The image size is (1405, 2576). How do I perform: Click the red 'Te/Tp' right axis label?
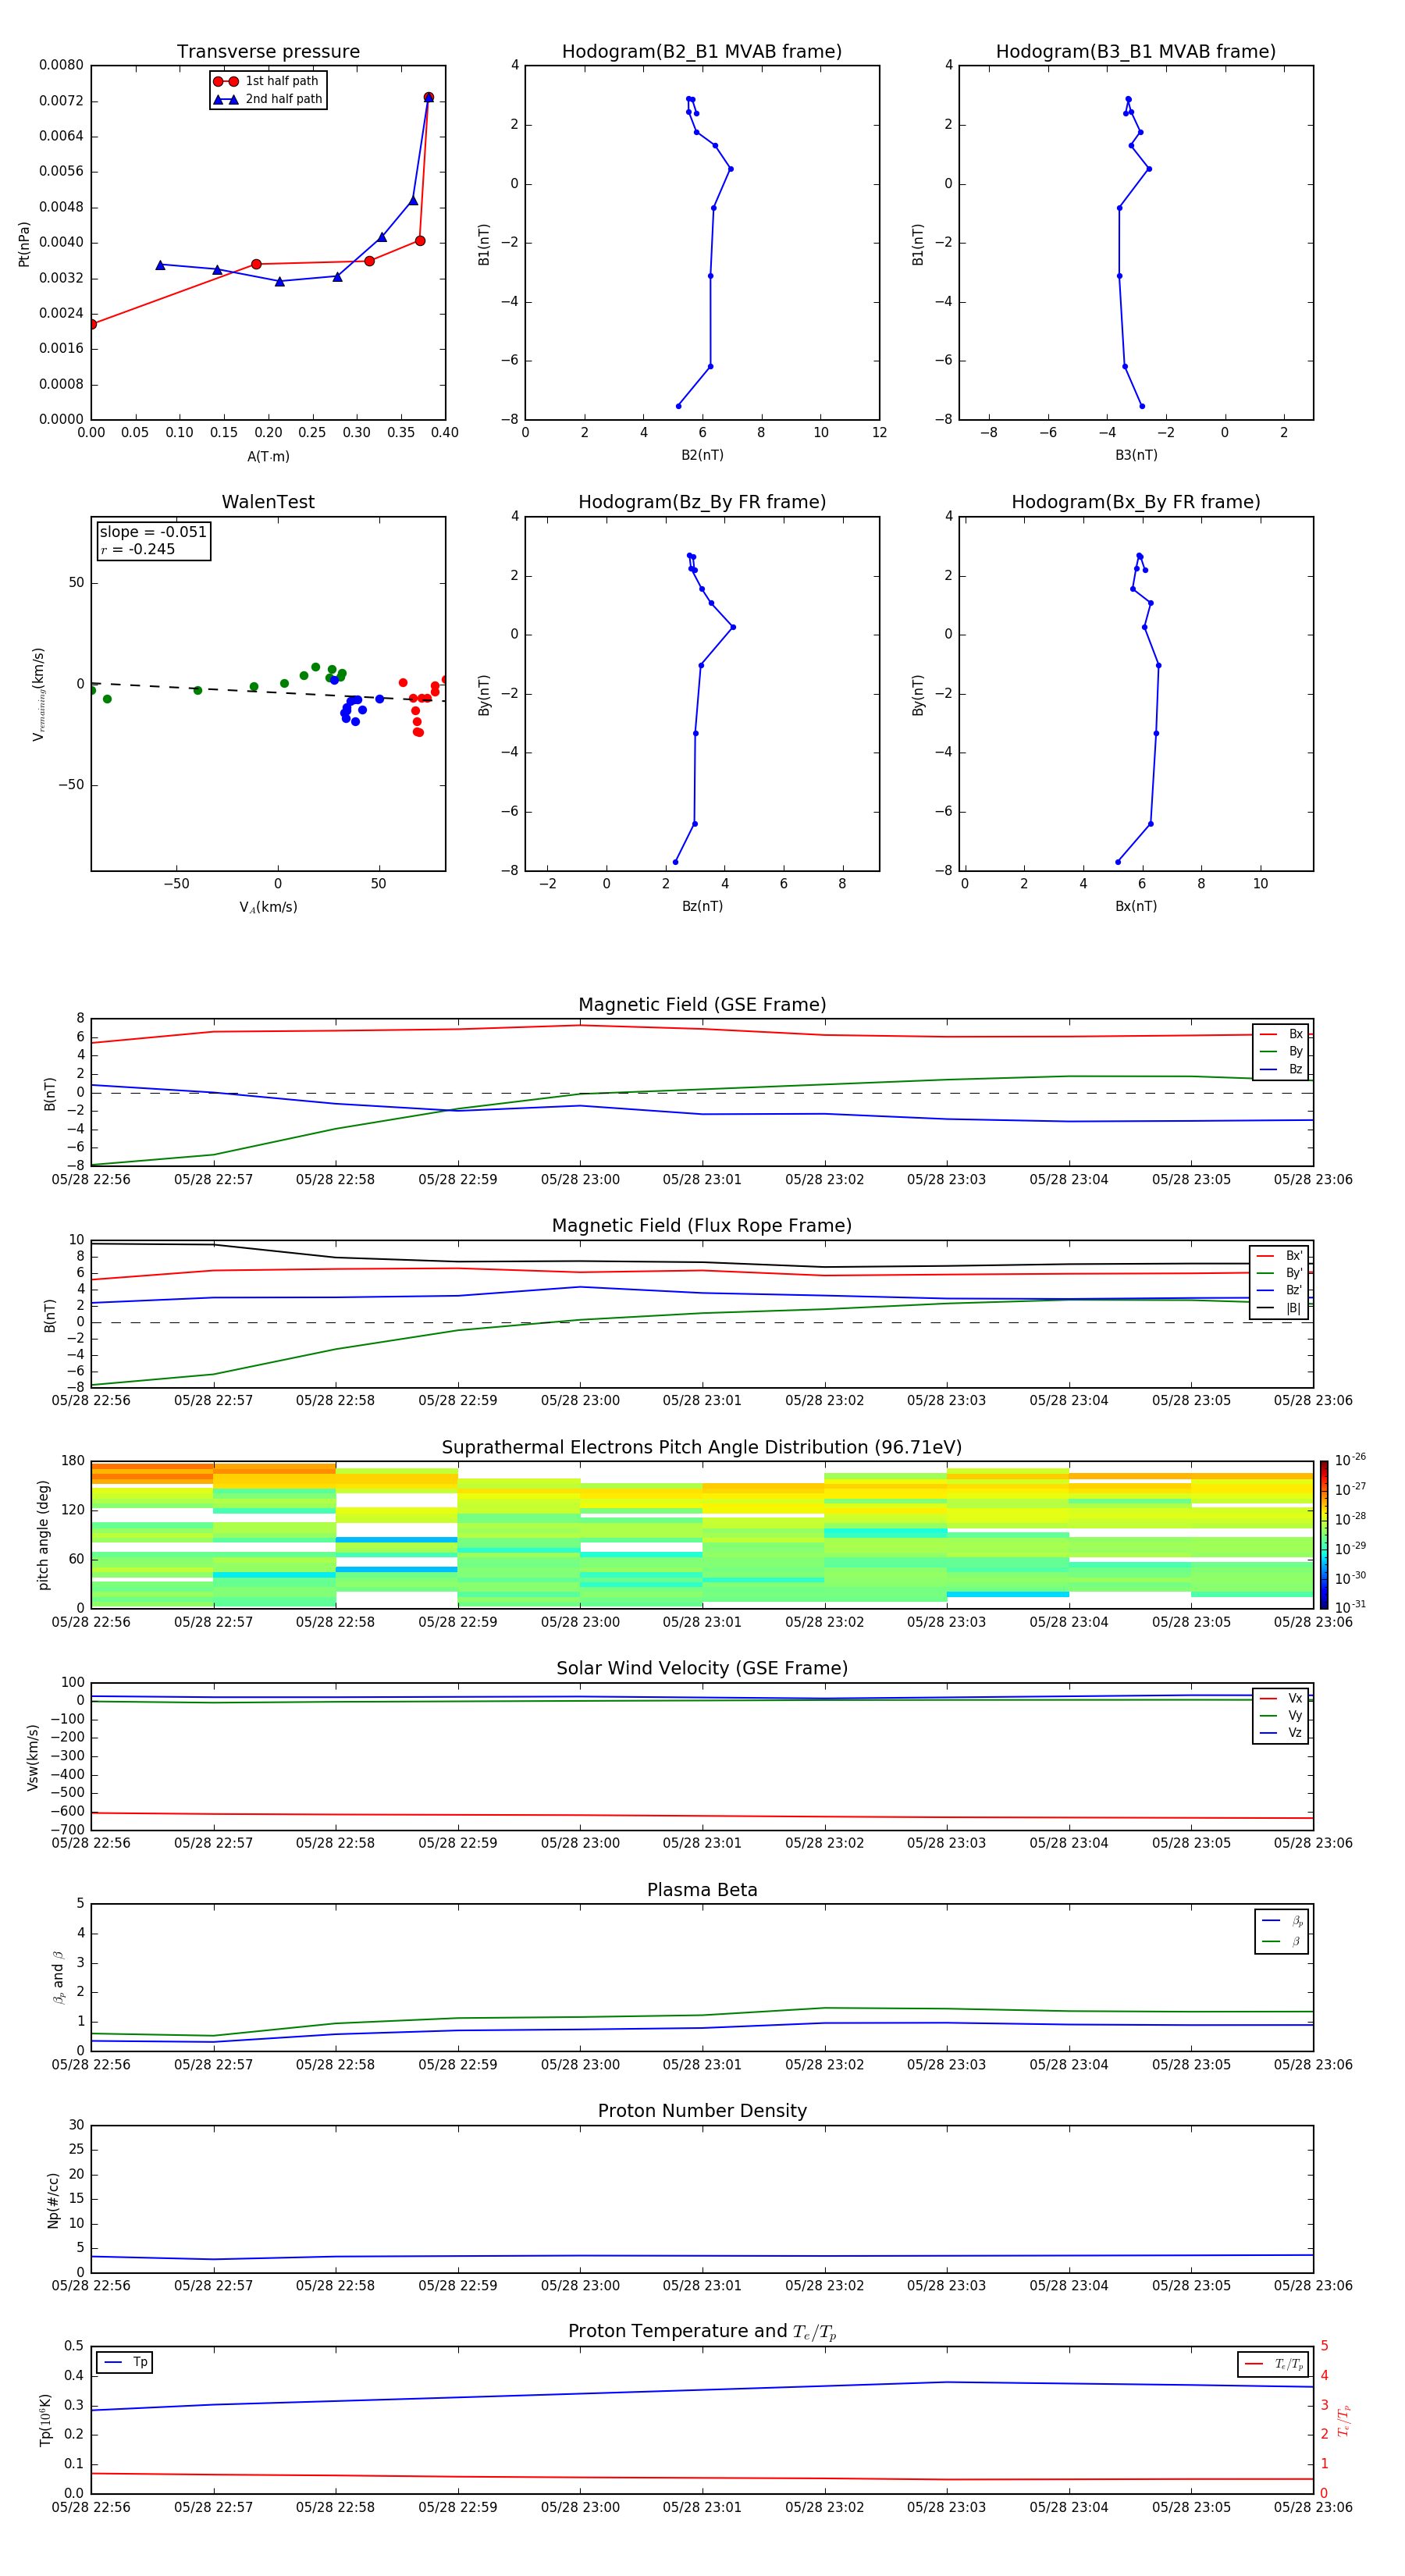[1343, 2420]
